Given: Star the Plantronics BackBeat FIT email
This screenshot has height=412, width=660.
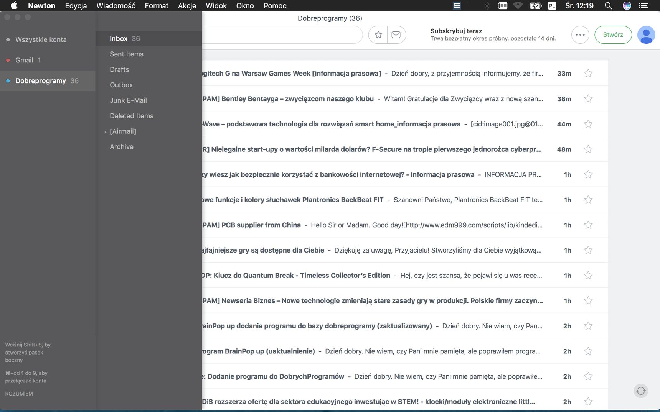Looking at the screenshot, I should pyautogui.click(x=588, y=200).
